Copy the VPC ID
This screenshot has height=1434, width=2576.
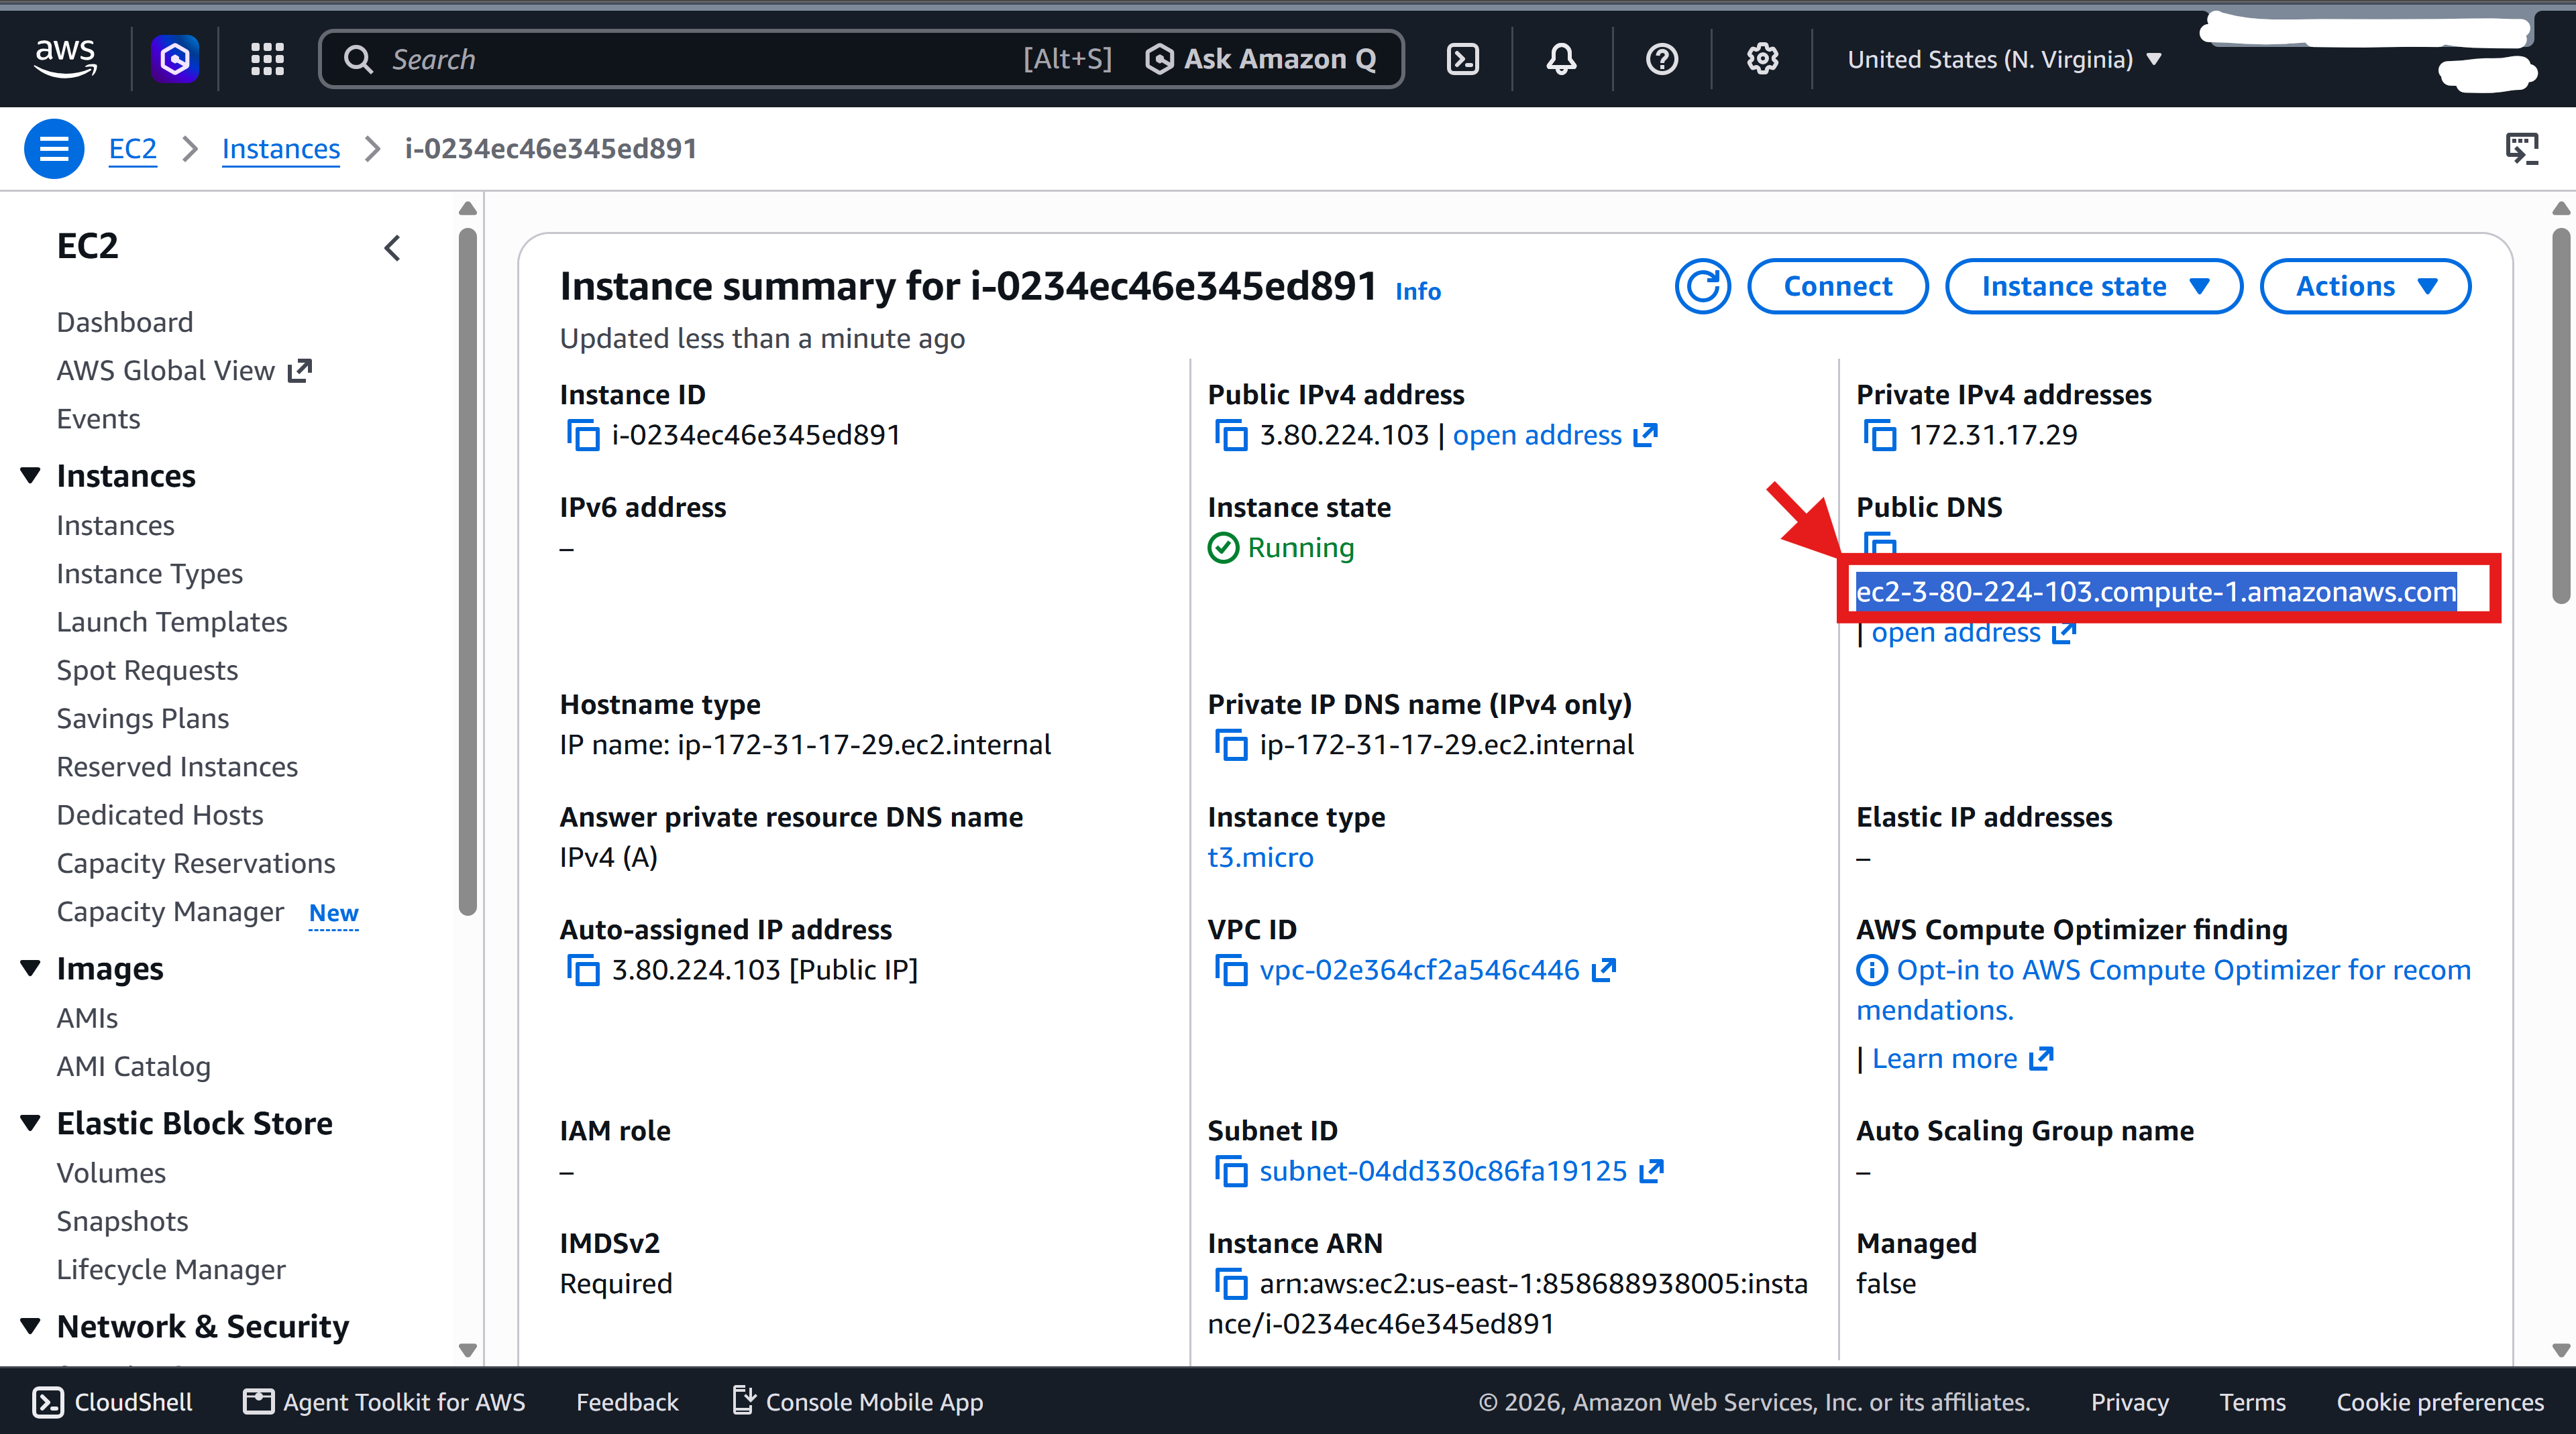[1231, 970]
